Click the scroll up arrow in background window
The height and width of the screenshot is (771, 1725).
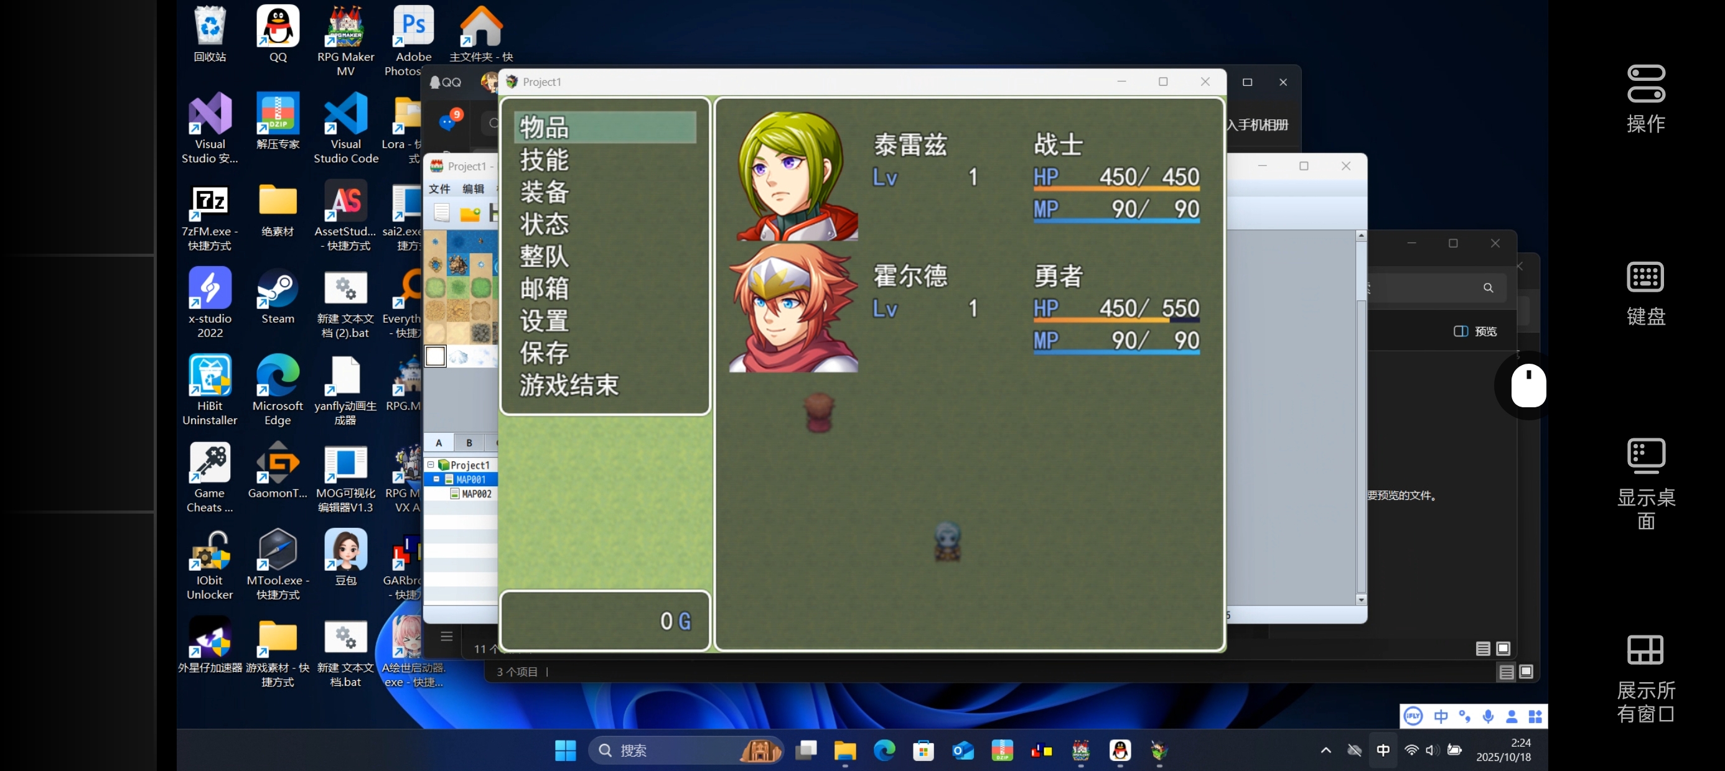1361,236
